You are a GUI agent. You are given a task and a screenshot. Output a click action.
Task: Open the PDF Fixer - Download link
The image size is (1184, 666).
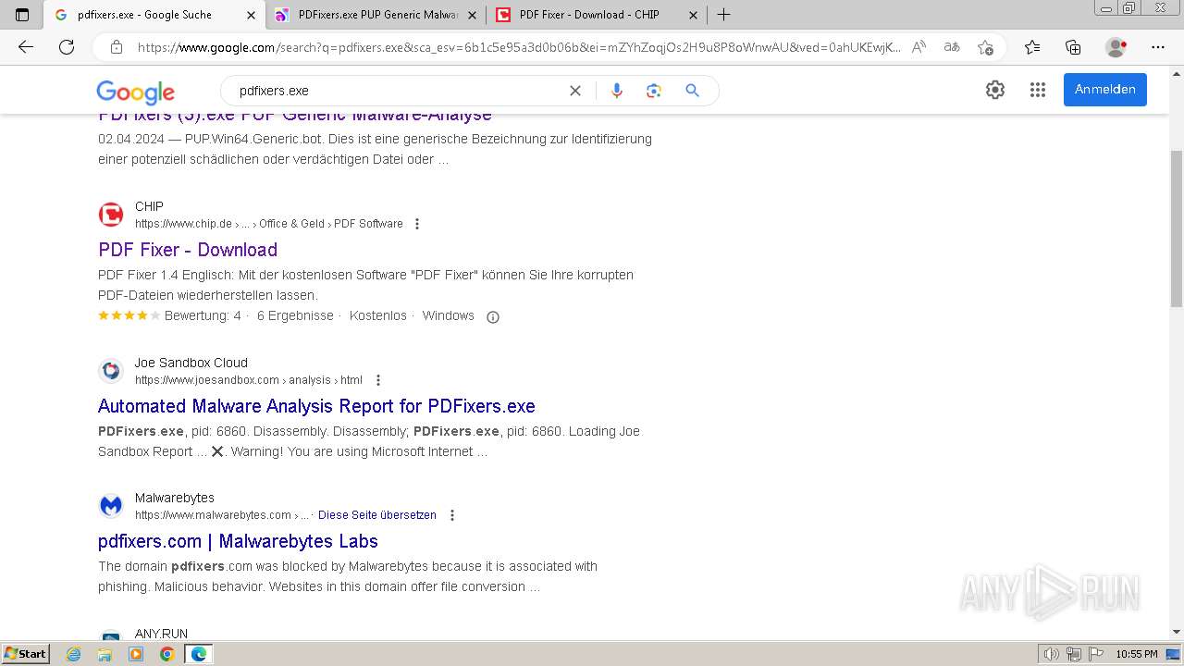point(188,250)
